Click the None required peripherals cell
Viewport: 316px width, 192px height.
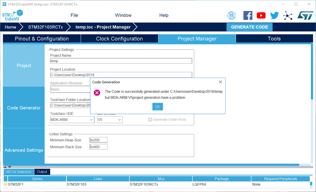point(281,184)
